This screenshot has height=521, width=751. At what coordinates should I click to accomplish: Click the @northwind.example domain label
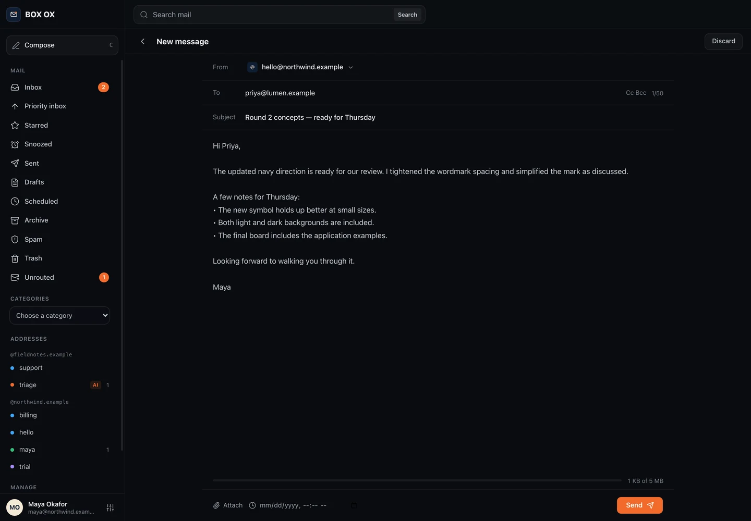(x=40, y=402)
